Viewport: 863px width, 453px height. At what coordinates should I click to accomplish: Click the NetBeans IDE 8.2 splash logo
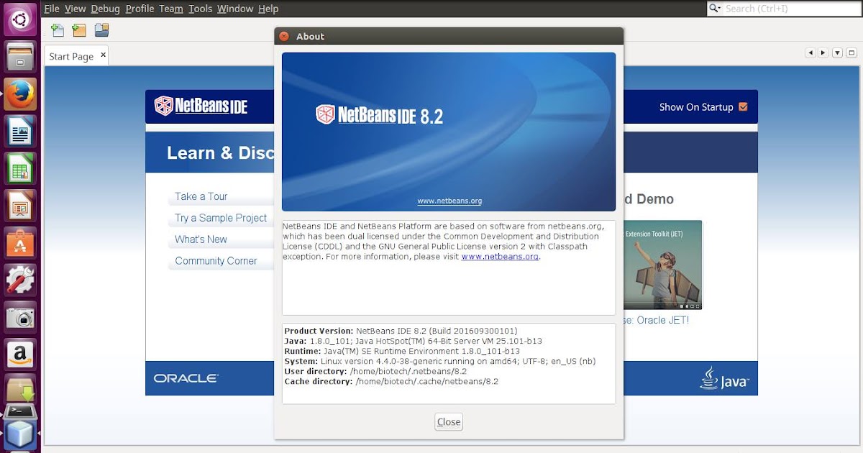[x=379, y=114]
